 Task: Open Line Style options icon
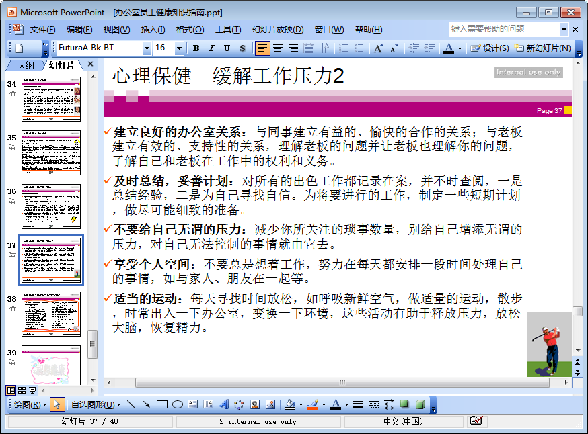(x=358, y=404)
